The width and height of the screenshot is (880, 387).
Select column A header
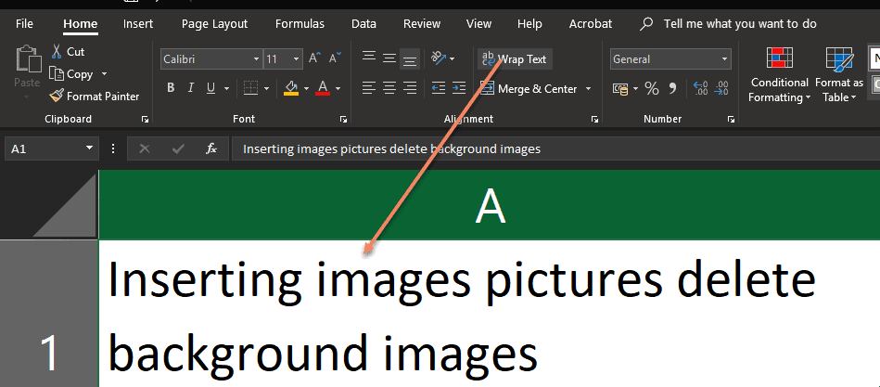coord(490,204)
